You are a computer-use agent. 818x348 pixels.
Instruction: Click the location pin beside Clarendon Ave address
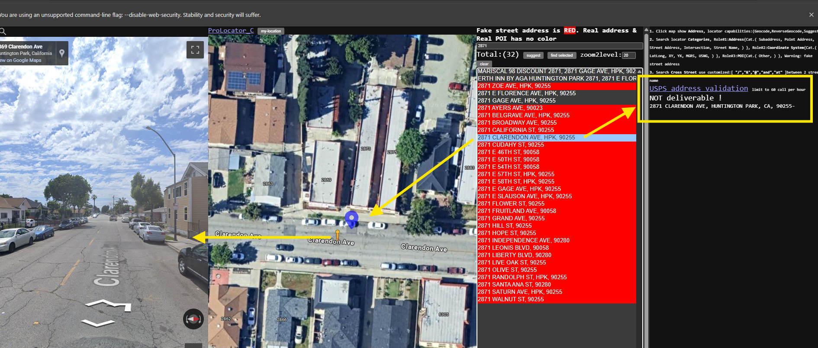click(x=62, y=53)
